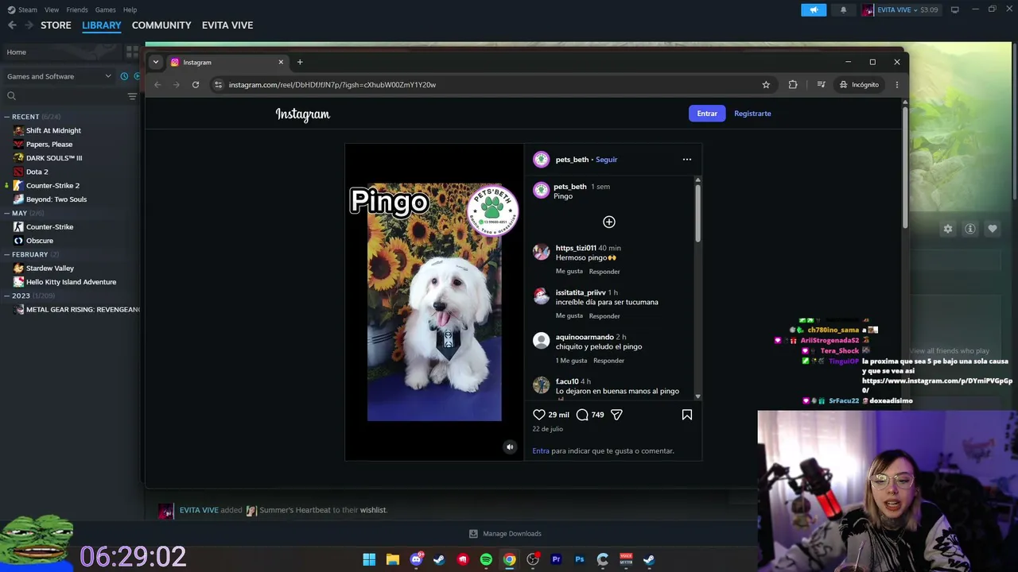Open Photoshop from the taskbar

[x=580, y=559]
